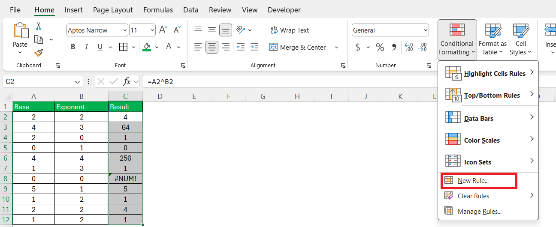This screenshot has height=227, width=556.
Task: Decrease font size with smaller A
Action: 177,30
